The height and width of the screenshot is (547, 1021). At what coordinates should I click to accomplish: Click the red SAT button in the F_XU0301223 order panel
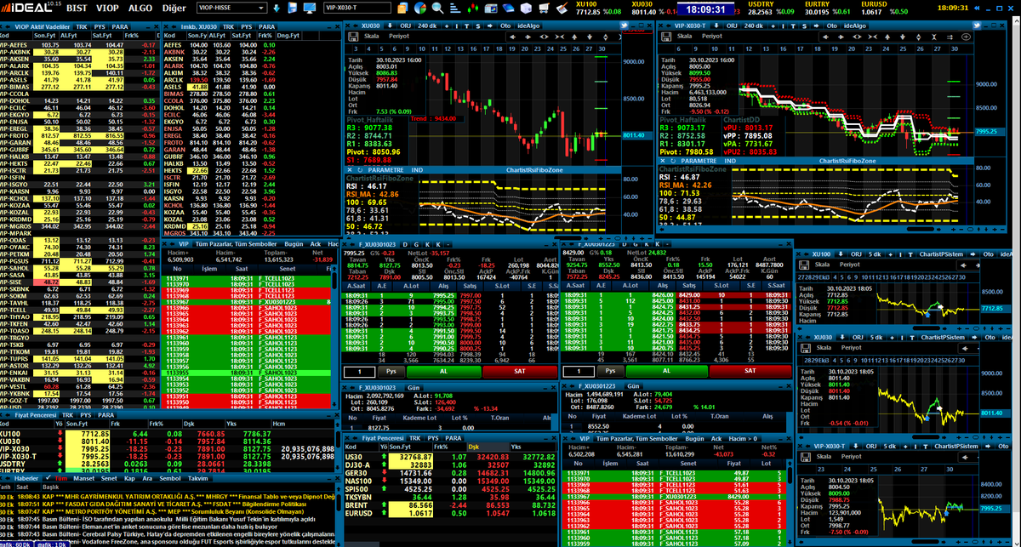[750, 371]
